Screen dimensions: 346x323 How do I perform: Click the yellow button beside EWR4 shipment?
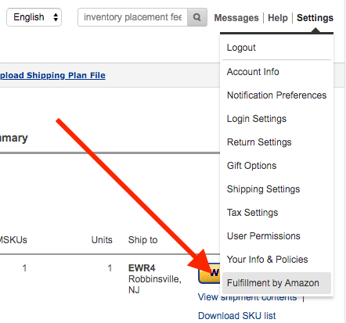pos(209,273)
